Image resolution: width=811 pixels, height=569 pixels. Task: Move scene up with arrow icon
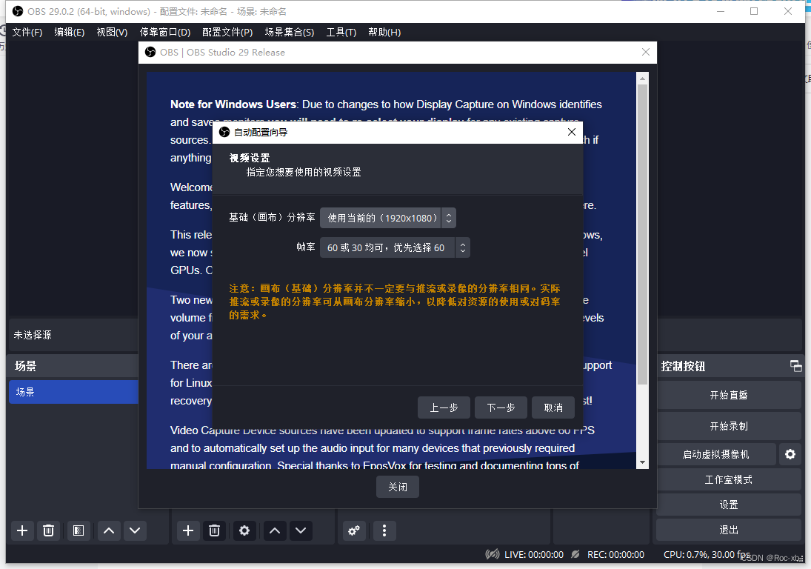tap(109, 530)
